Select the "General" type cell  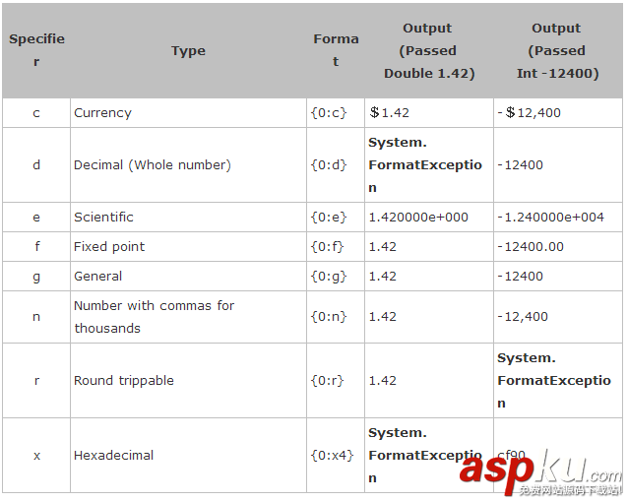click(98, 277)
